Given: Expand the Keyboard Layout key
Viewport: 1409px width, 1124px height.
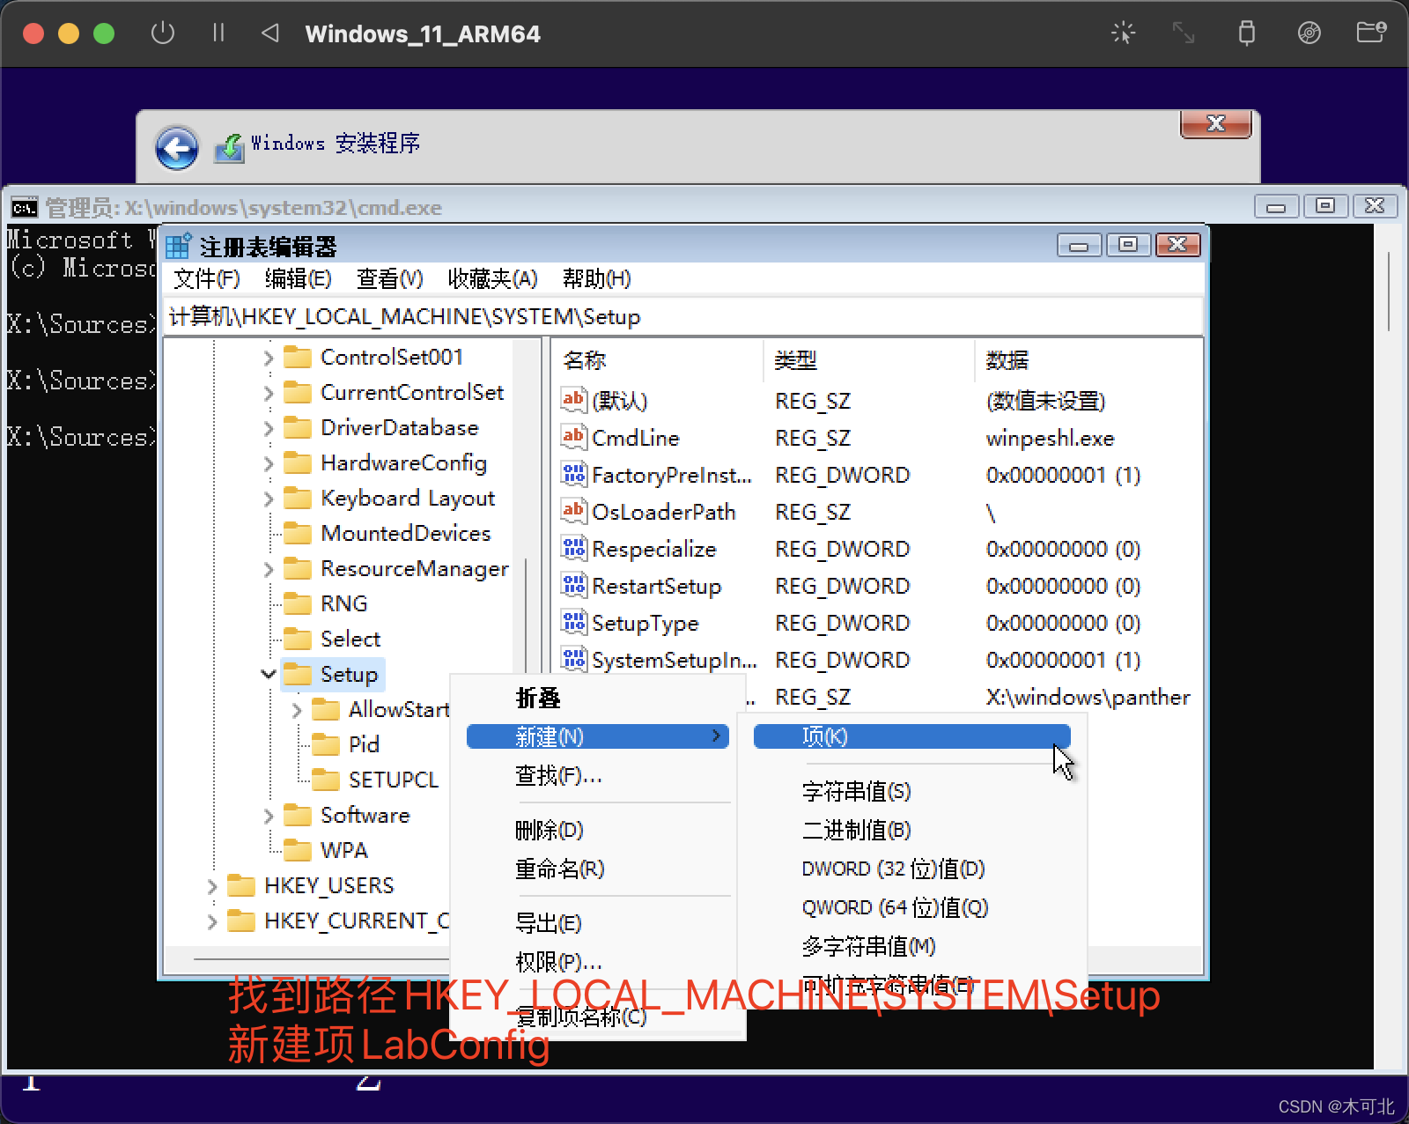Looking at the screenshot, I should pyautogui.click(x=269, y=499).
